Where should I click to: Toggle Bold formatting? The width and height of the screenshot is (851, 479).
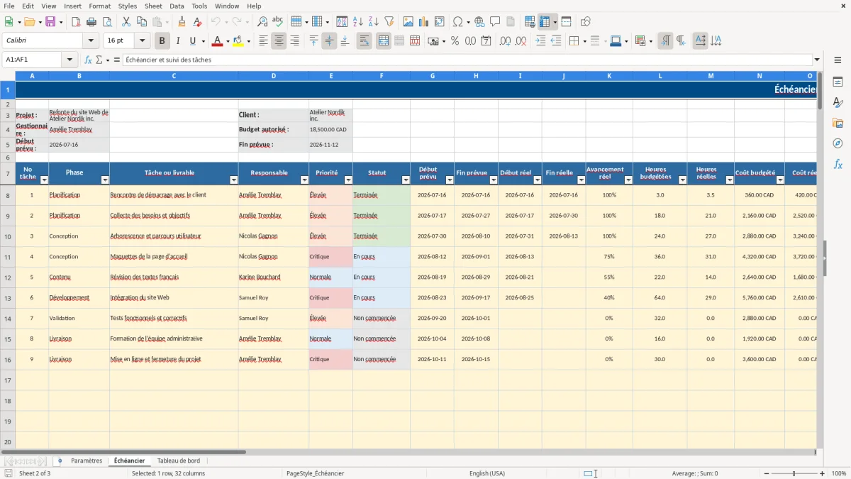point(162,41)
